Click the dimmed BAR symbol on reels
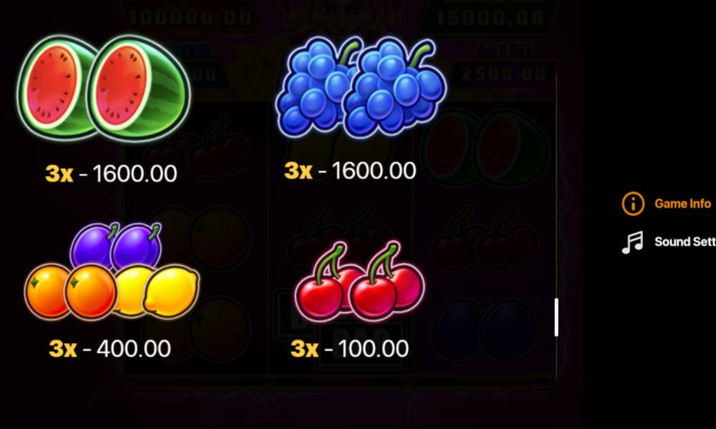716x429 pixels. pyautogui.click(x=361, y=337)
